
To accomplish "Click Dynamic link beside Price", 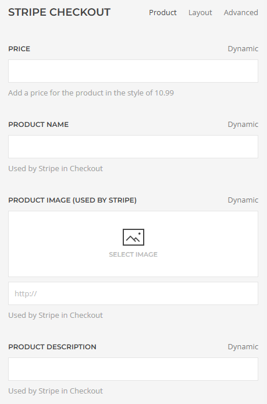I will pos(243,49).
